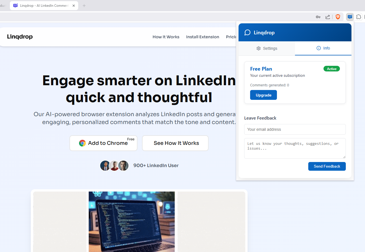The height and width of the screenshot is (252, 365).
Task: Click the share page icon in address bar
Action: [x=328, y=17]
